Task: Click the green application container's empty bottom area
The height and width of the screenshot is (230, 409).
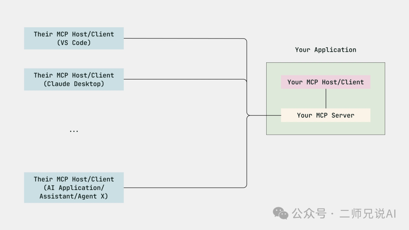Action: coord(325,128)
